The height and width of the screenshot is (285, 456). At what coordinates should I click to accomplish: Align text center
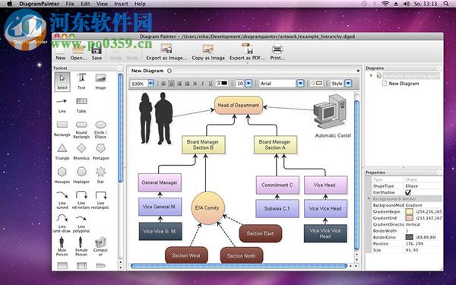pos(172,84)
